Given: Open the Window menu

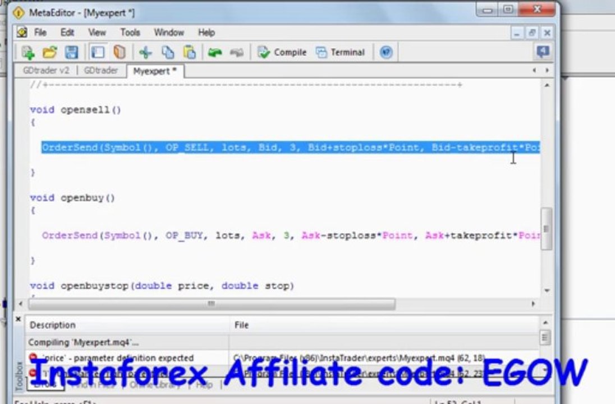Looking at the screenshot, I should [x=169, y=32].
